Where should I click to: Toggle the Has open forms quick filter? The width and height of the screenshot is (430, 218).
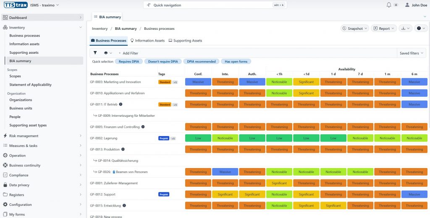coord(236,61)
